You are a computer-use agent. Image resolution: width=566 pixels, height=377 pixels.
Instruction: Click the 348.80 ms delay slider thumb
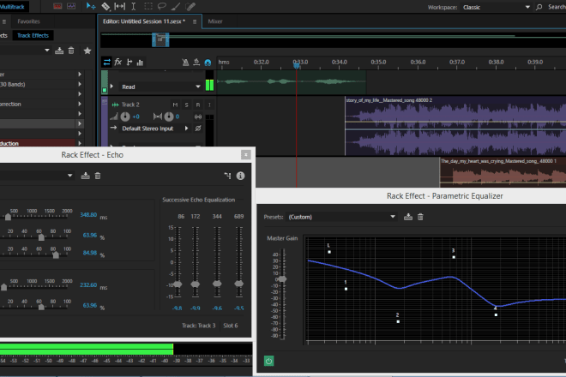pos(8,217)
